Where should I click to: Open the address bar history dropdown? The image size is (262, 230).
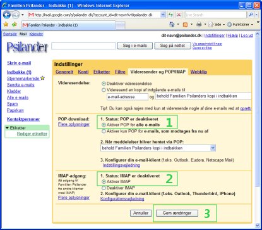coord(163,15)
